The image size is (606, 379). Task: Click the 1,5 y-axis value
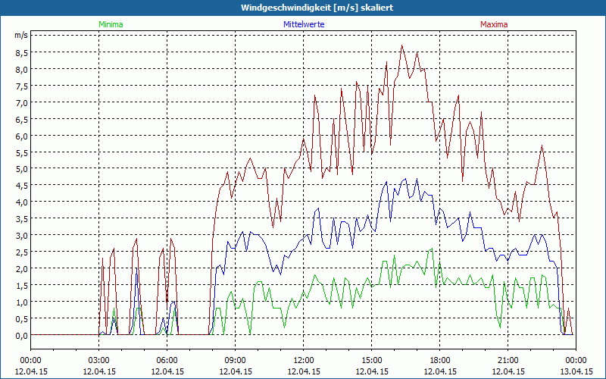click(22, 286)
